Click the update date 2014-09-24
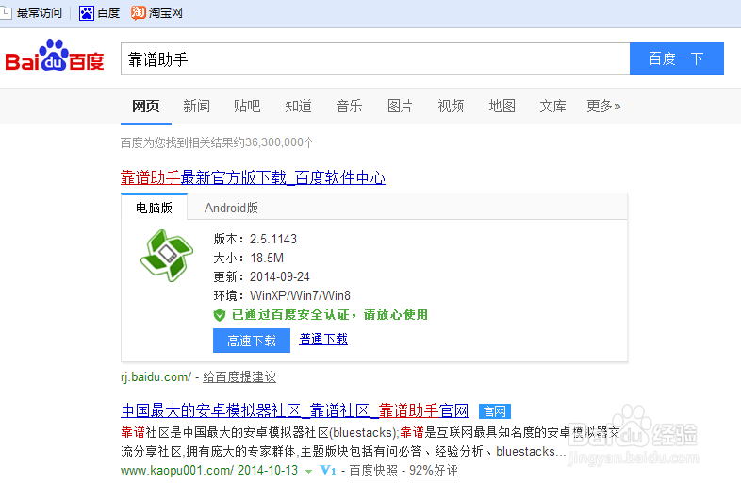This screenshot has height=484, width=741. point(280,276)
